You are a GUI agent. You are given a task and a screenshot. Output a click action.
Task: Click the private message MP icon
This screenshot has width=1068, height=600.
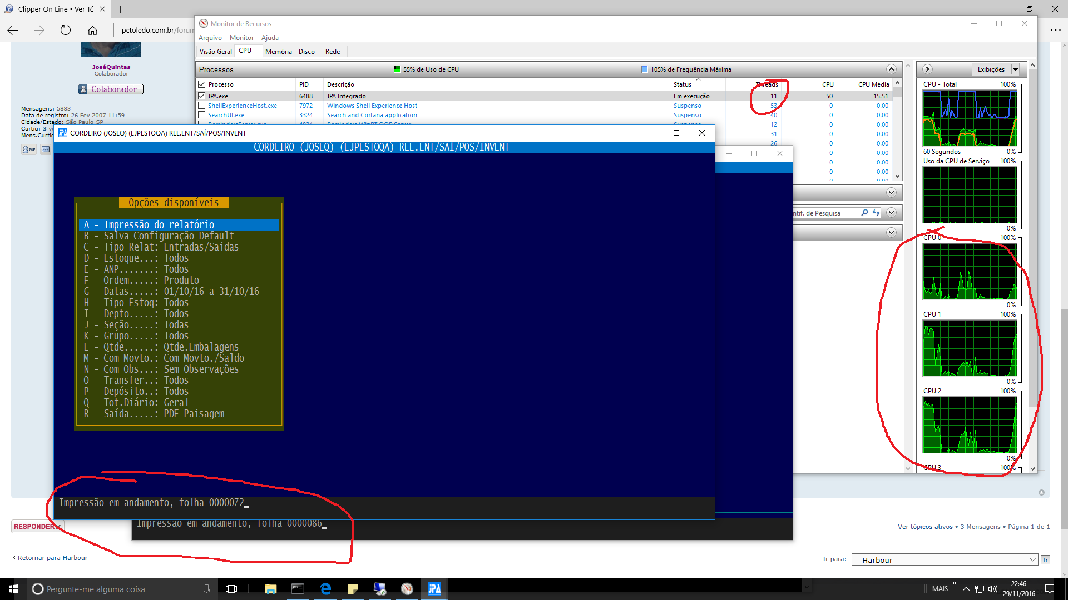[x=28, y=149]
